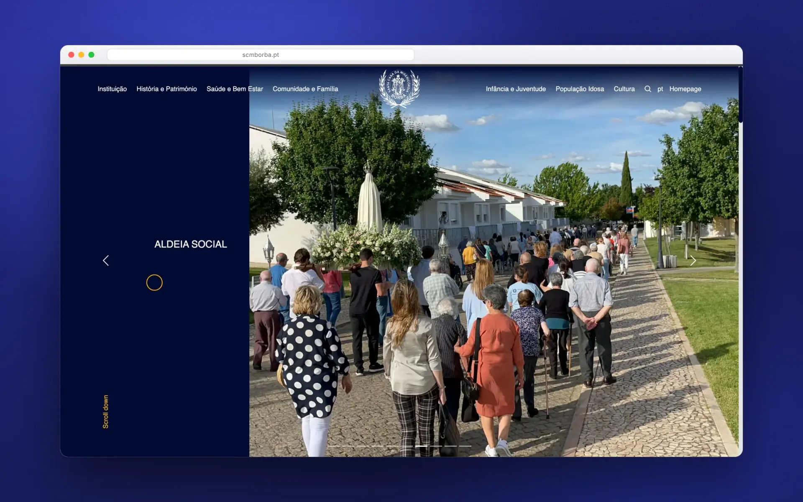
Task: Click the ALDEIA SOCIAL slide title
Action: (191, 244)
